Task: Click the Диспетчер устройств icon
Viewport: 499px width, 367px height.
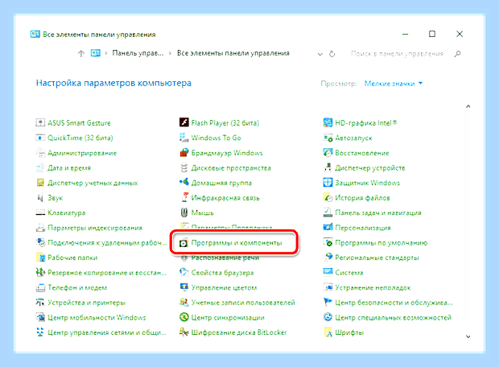Action: pyautogui.click(x=328, y=167)
